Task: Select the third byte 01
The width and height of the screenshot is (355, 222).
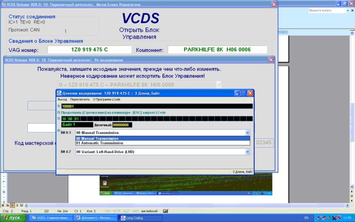Action: 77,119
